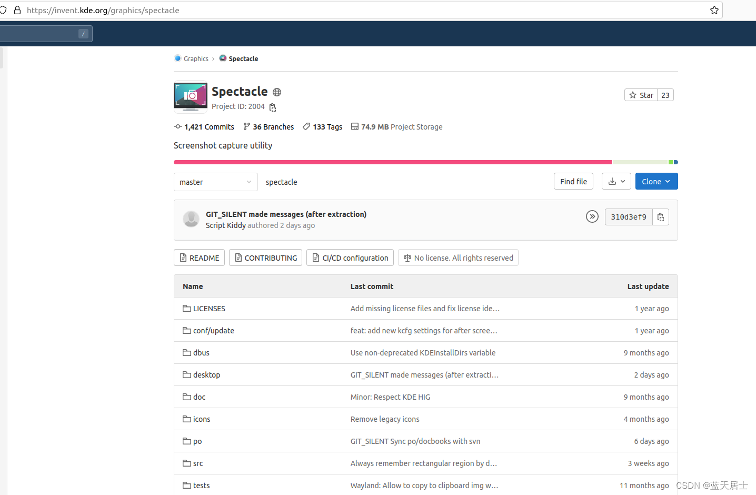
Task: Click the Script Kiddy author name
Action: tap(225, 225)
